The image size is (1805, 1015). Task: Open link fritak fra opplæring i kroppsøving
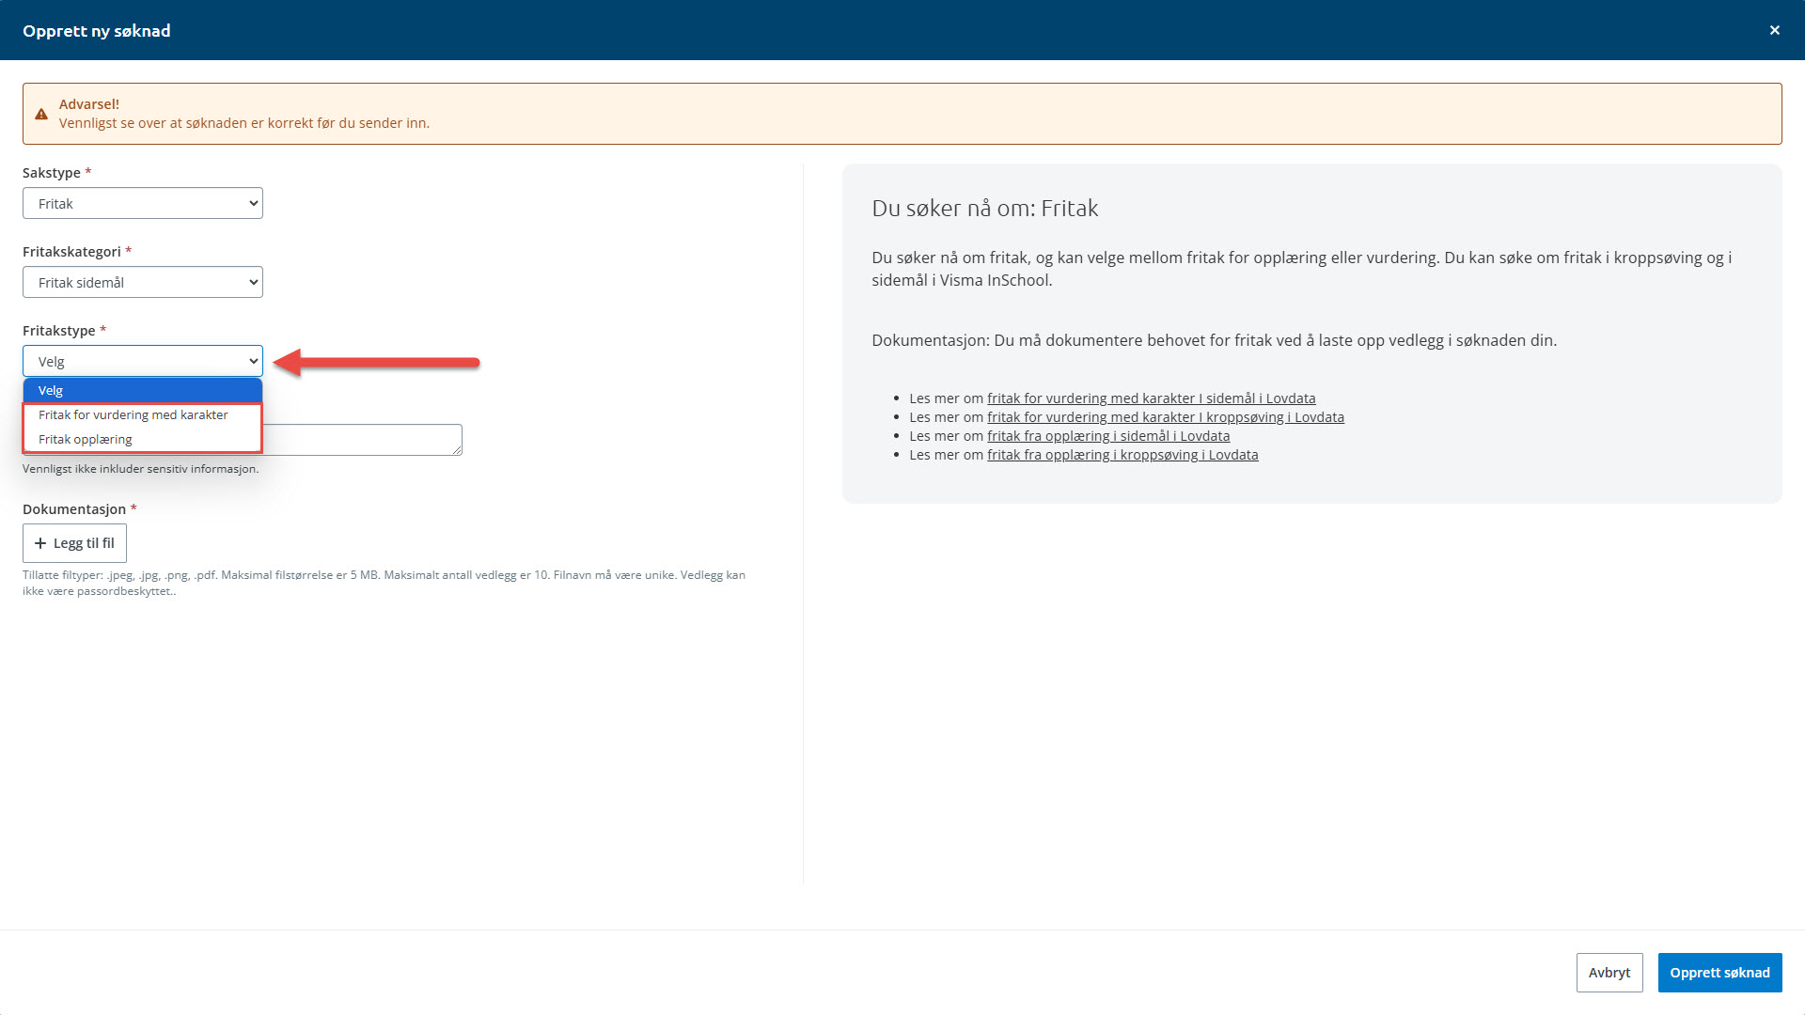pos(1122,455)
